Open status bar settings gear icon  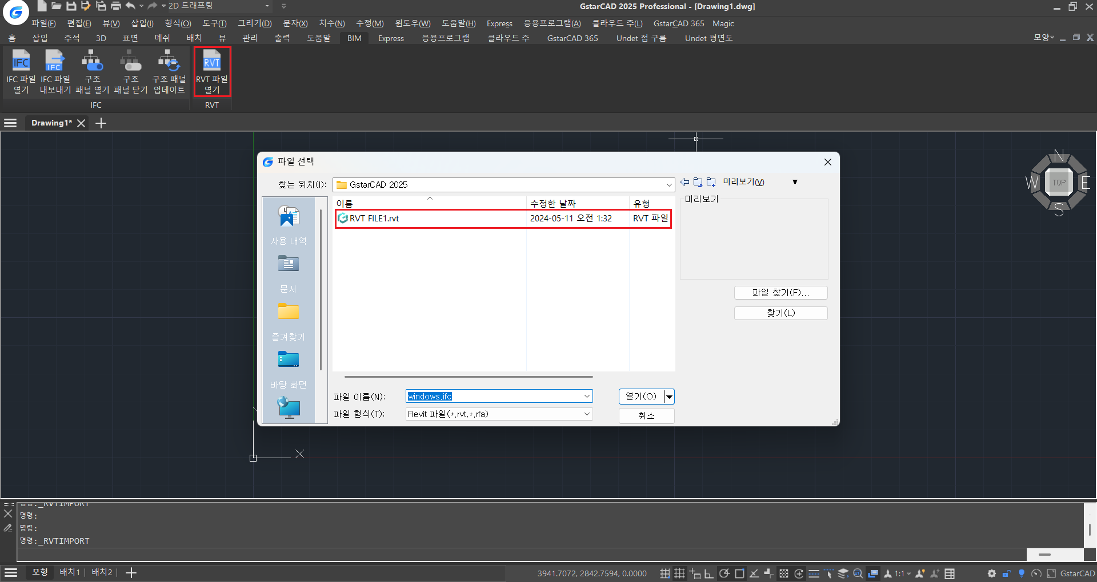coord(991,573)
